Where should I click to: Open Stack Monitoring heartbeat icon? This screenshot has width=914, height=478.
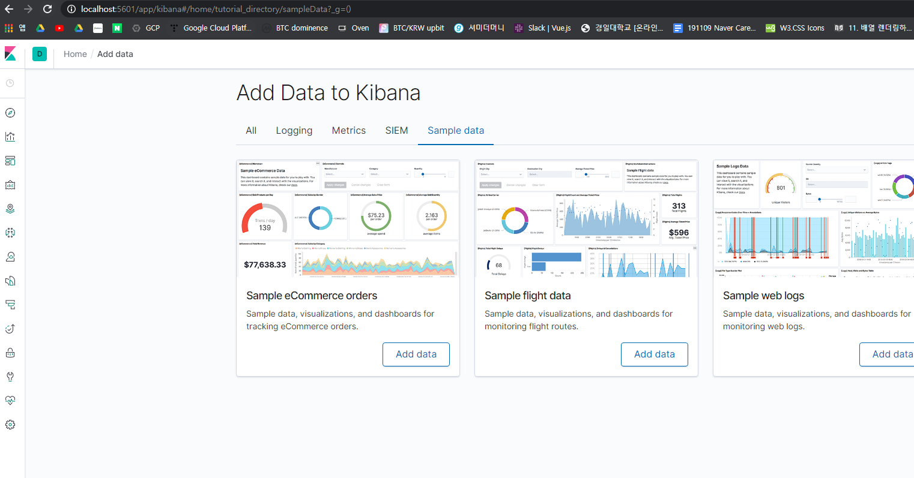click(x=10, y=401)
